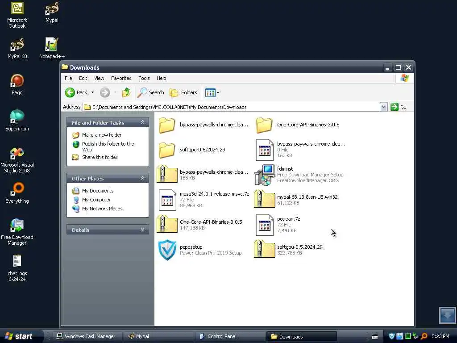457x343 pixels.
Task: Collapse the Other Places panel
Action: point(142,178)
